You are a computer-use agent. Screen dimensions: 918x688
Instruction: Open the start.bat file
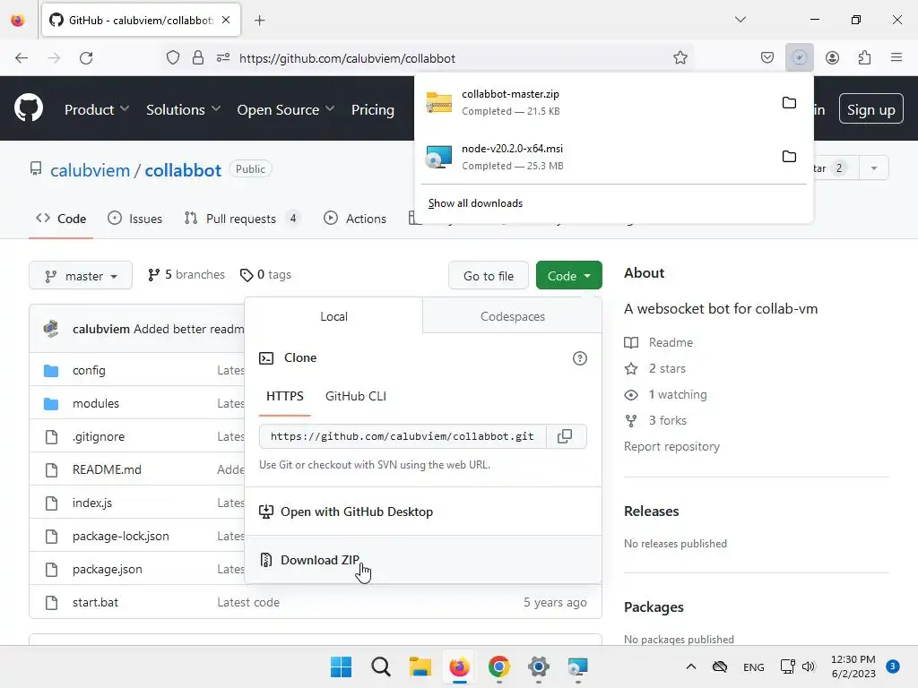pos(95,602)
